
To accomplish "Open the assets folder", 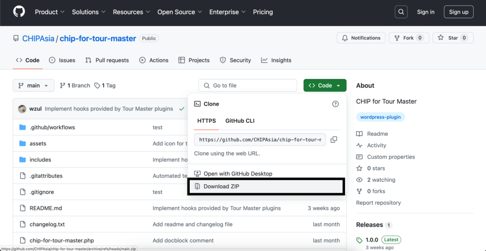I will (x=38, y=143).
